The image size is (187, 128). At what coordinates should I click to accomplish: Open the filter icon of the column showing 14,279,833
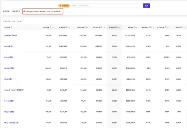[x=69, y=27]
